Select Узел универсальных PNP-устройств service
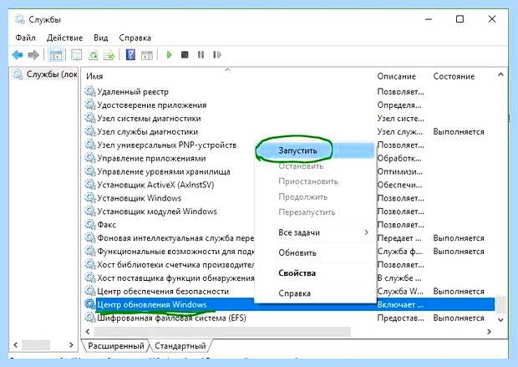 (x=167, y=145)
